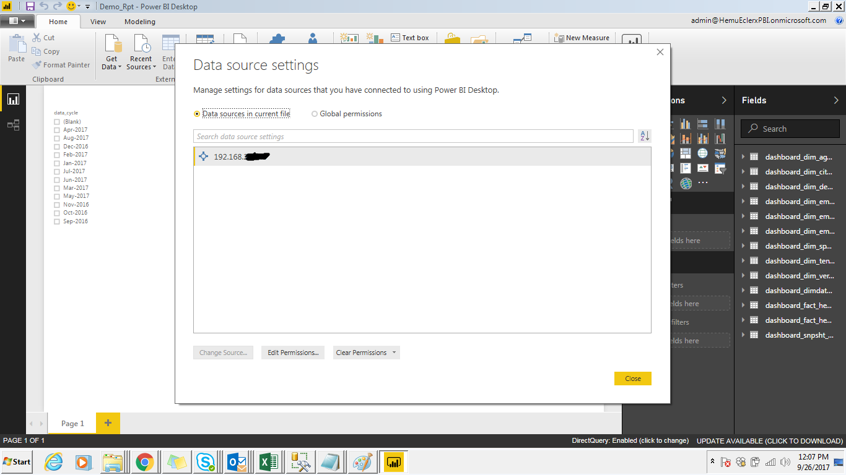Add a new page with the plus button
846x475 pixels.
pyautogui.click(x=108, y=423)
